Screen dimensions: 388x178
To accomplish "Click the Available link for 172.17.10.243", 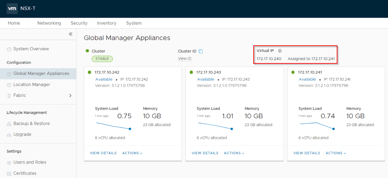I will pos(205,79).
